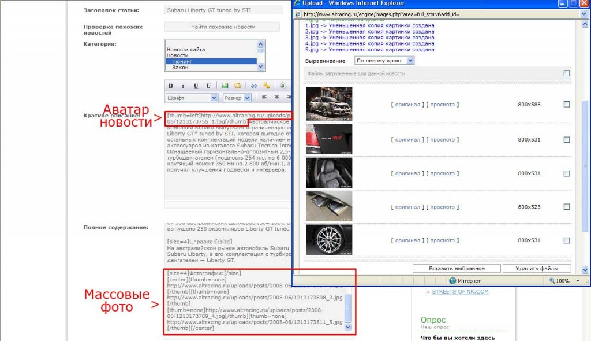The height and width of the screenshot is (341, 591).
Task: Click the page icon in the Upload address bar
Action: pos(298,14)
